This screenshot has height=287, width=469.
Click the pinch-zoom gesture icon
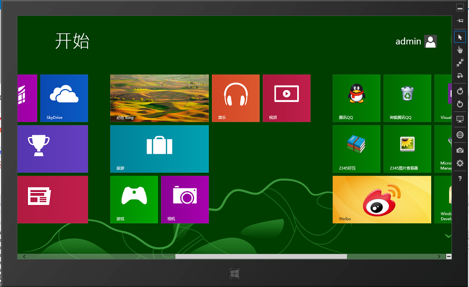pos(460,63)
